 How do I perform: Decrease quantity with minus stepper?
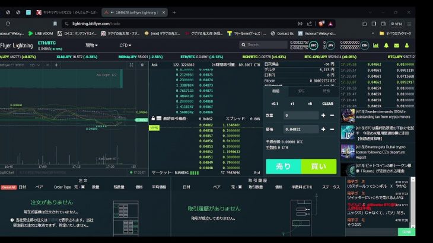pyautogui.click(x=332, y=116)
